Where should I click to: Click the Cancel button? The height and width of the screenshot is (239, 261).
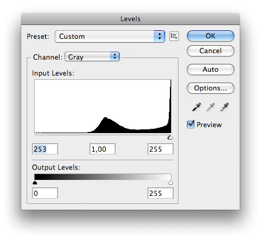210,51
